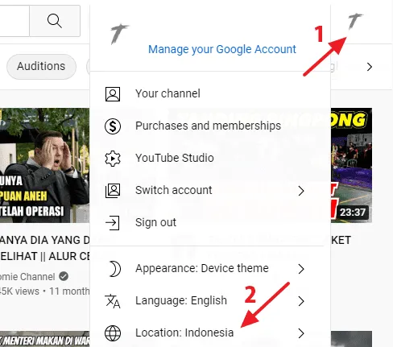Screen dimensions: 393x347
Task: Select the Auditions filter chip
Action: [41, 67]
